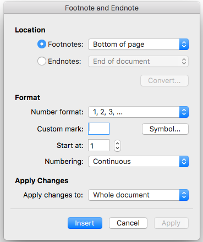203x242 pixels.
Task: Open the Number format dropdown
Action: (138, 112)
